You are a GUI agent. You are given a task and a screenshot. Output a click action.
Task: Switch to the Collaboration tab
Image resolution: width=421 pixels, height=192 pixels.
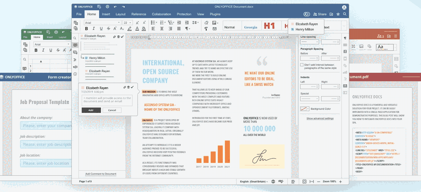161,14
